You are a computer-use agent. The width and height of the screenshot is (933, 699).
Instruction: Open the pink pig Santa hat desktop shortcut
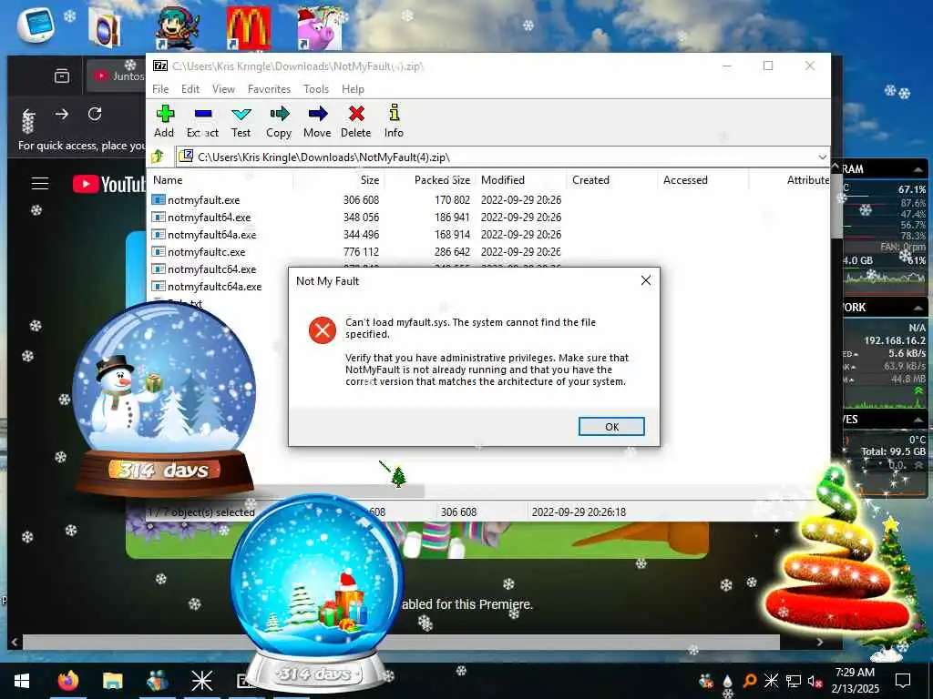[x=320, y=28]
